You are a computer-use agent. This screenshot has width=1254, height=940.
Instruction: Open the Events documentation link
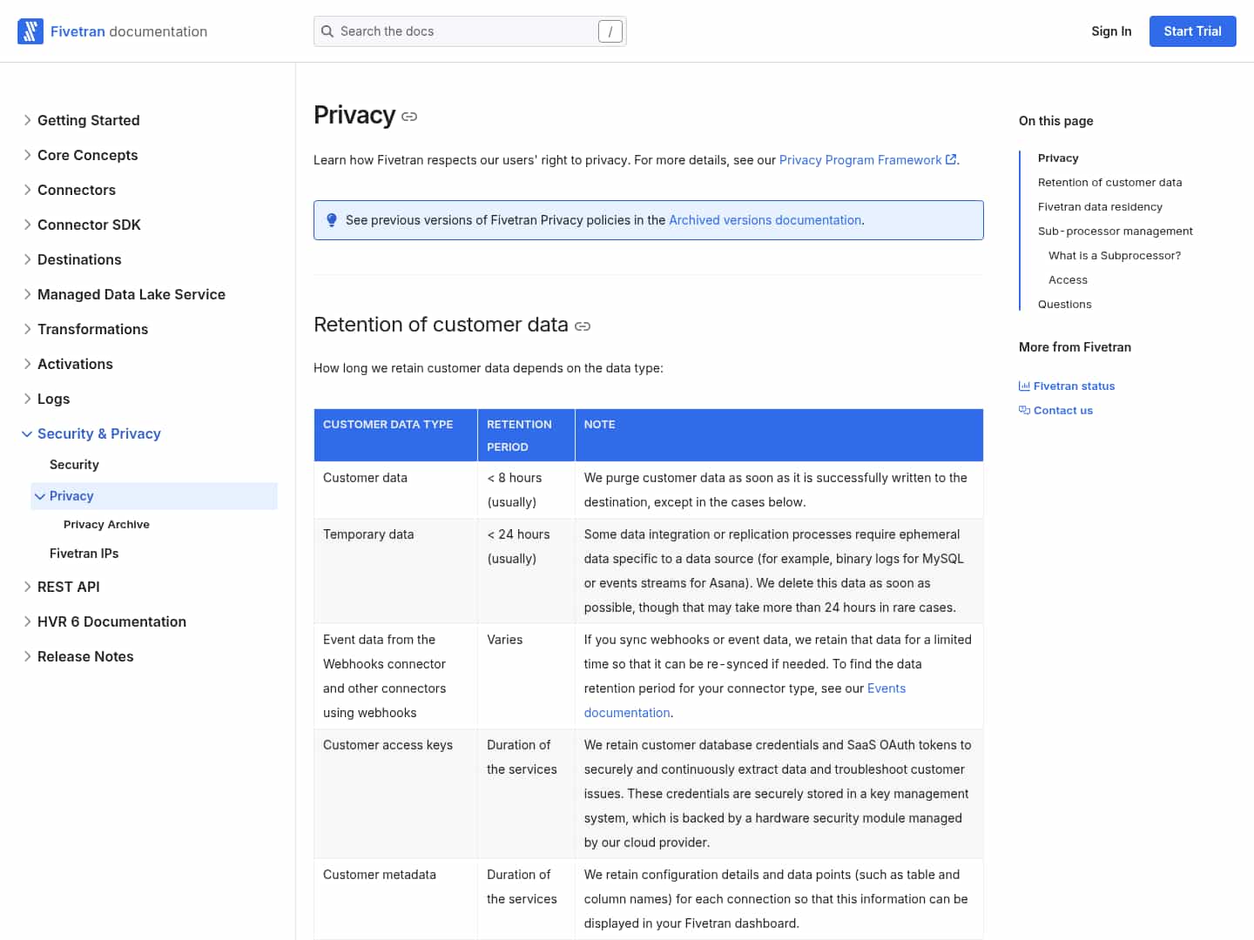745,701
